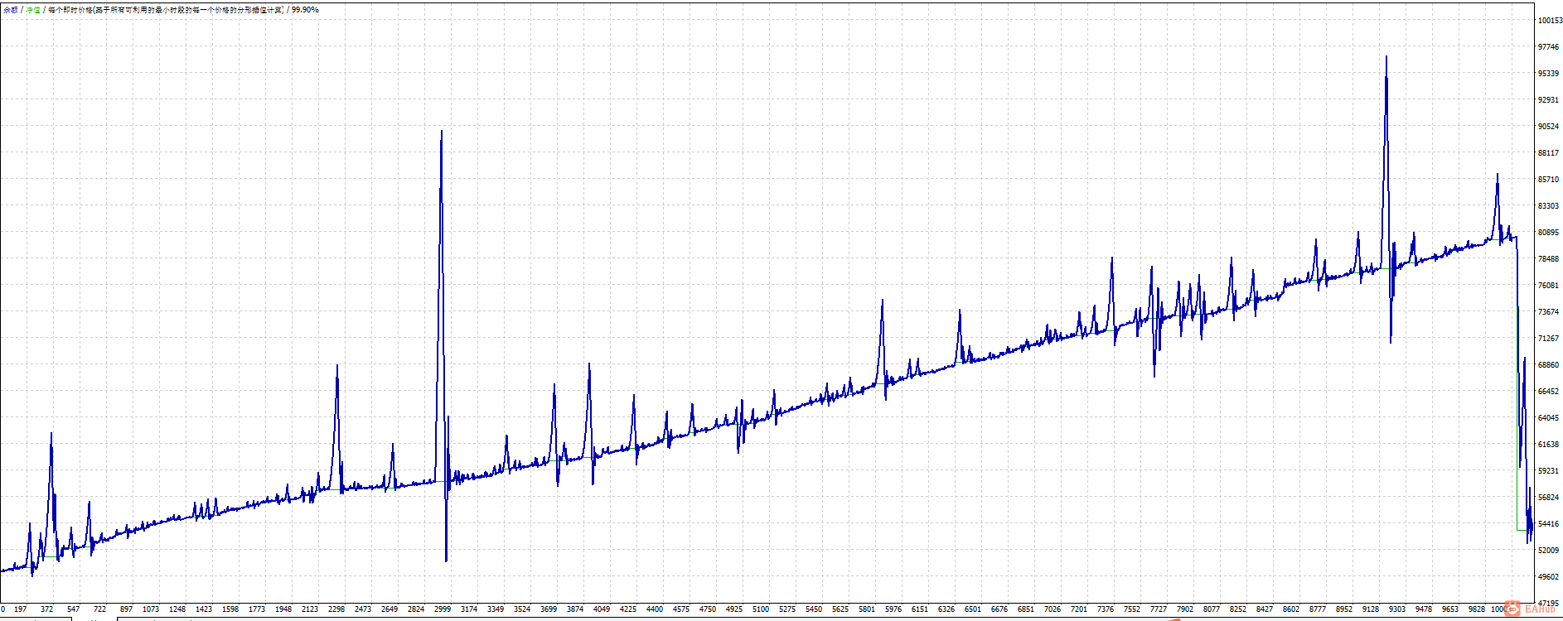Screen dimensions: 1563x621
Task: Click the 68860 value on the price axis
Action: (x=1548, y=365)
